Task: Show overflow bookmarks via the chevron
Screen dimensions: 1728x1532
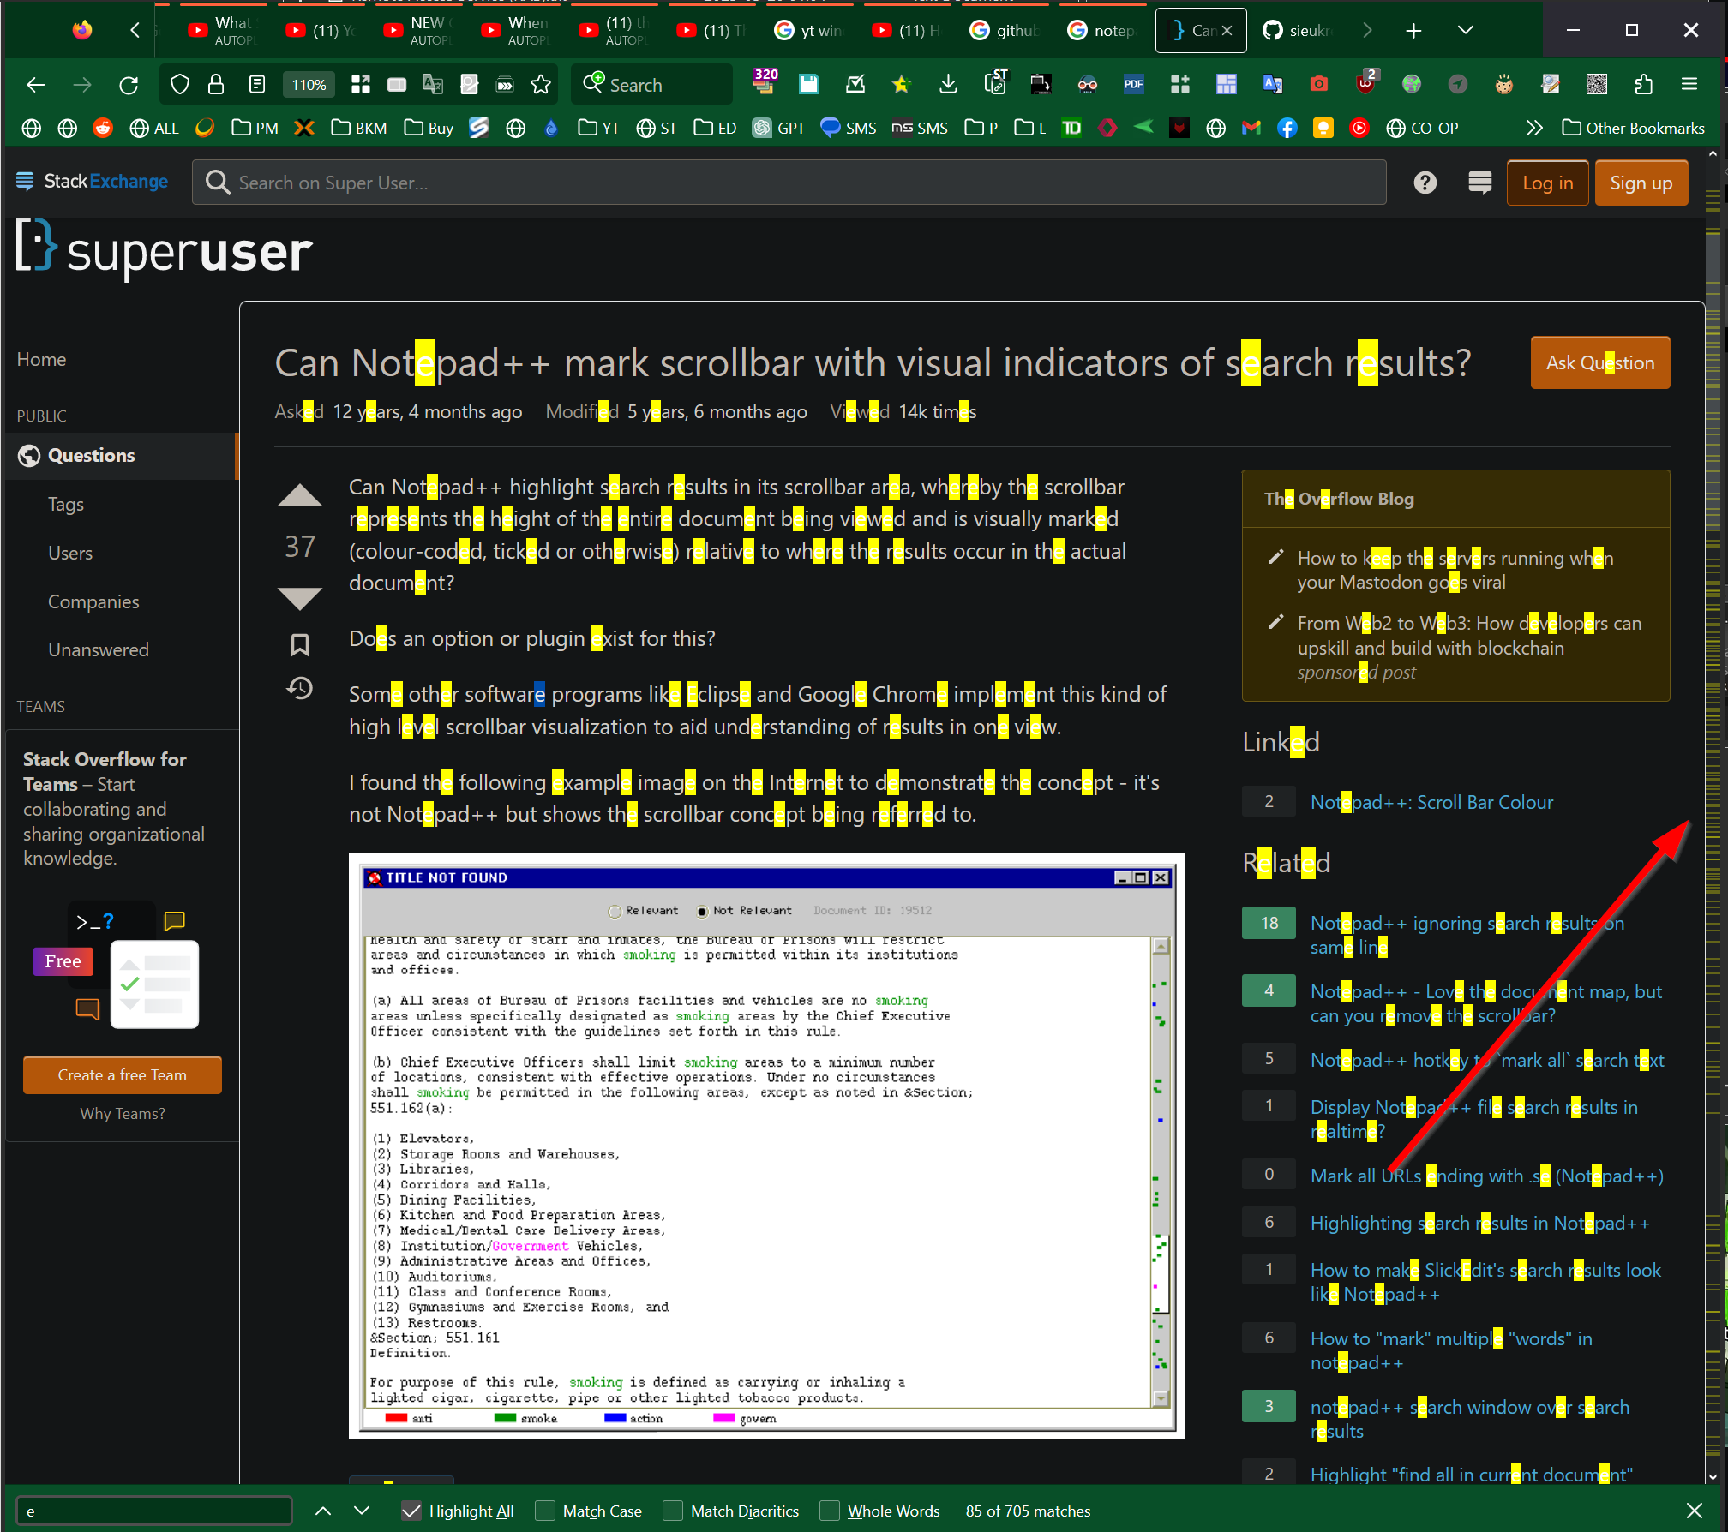Action: click(1533, 128)
